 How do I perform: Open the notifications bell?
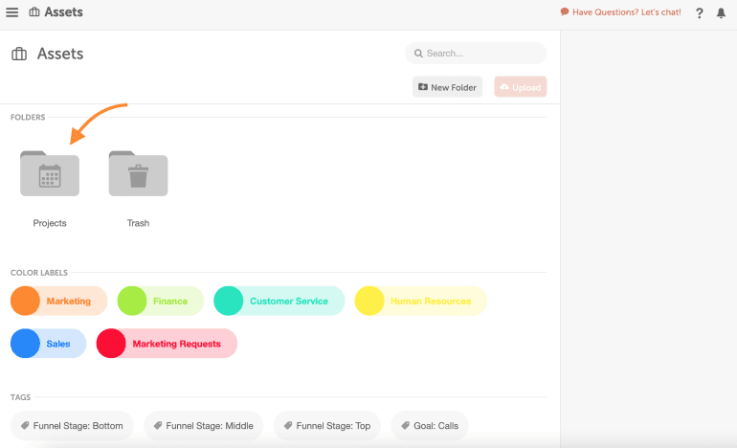721,13
